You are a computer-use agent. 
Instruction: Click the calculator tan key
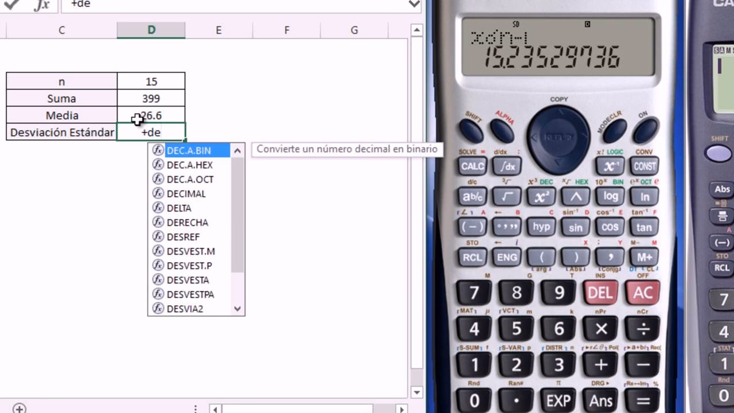pos(644,227)
